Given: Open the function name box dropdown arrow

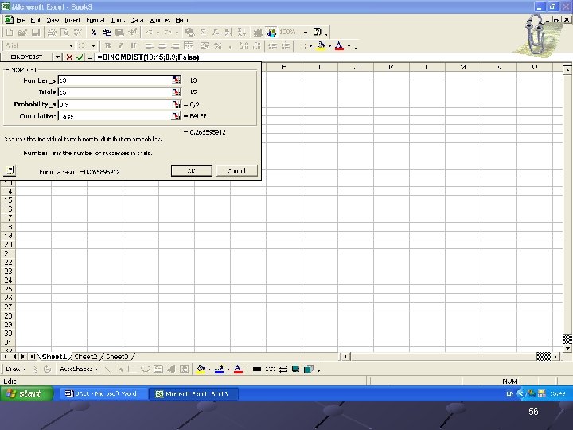Looking at the screenshot, I should point(57,57).
